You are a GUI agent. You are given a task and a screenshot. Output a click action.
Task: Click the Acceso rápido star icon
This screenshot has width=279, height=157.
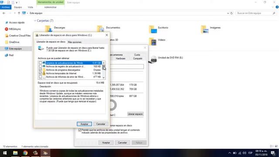(x=7, y=23)
